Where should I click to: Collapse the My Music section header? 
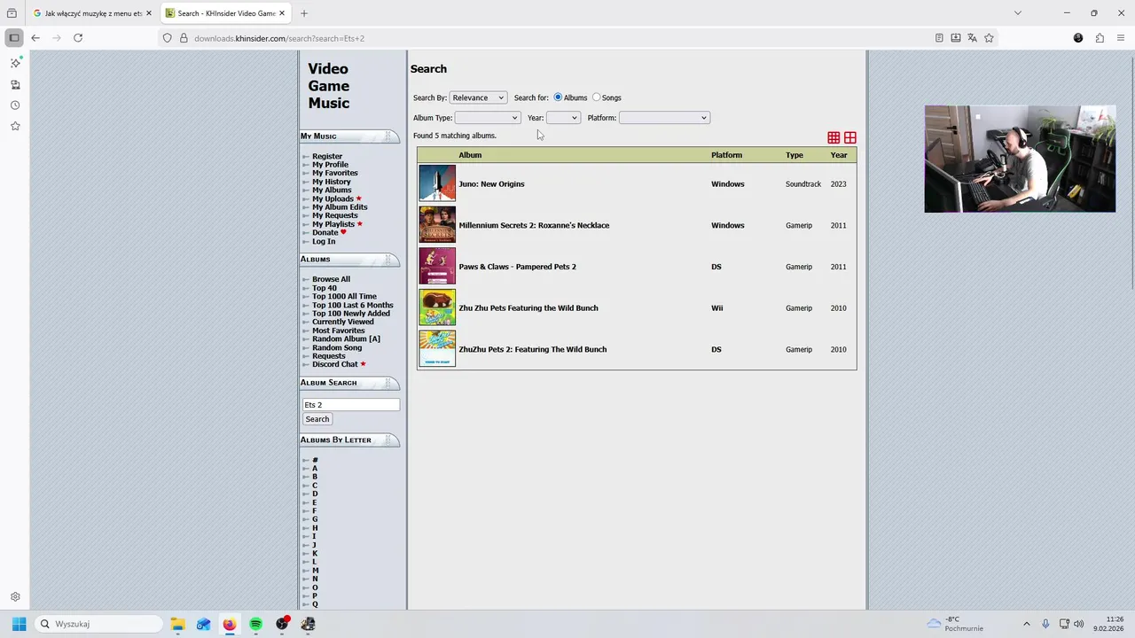pyautogui.click(x=349, y=136)
